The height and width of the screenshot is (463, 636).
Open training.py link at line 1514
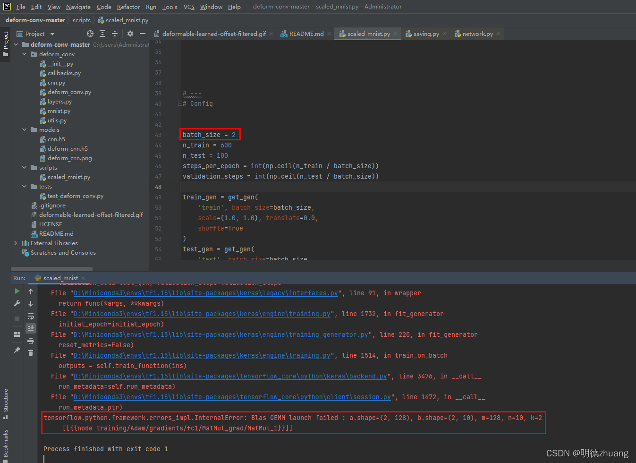point(202,355)
